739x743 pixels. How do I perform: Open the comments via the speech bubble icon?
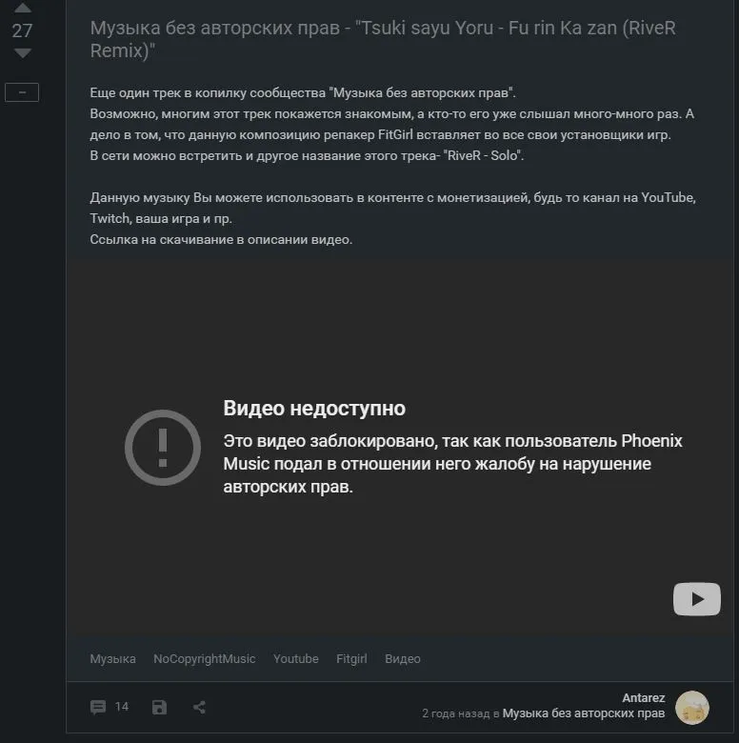pos(98,707)
